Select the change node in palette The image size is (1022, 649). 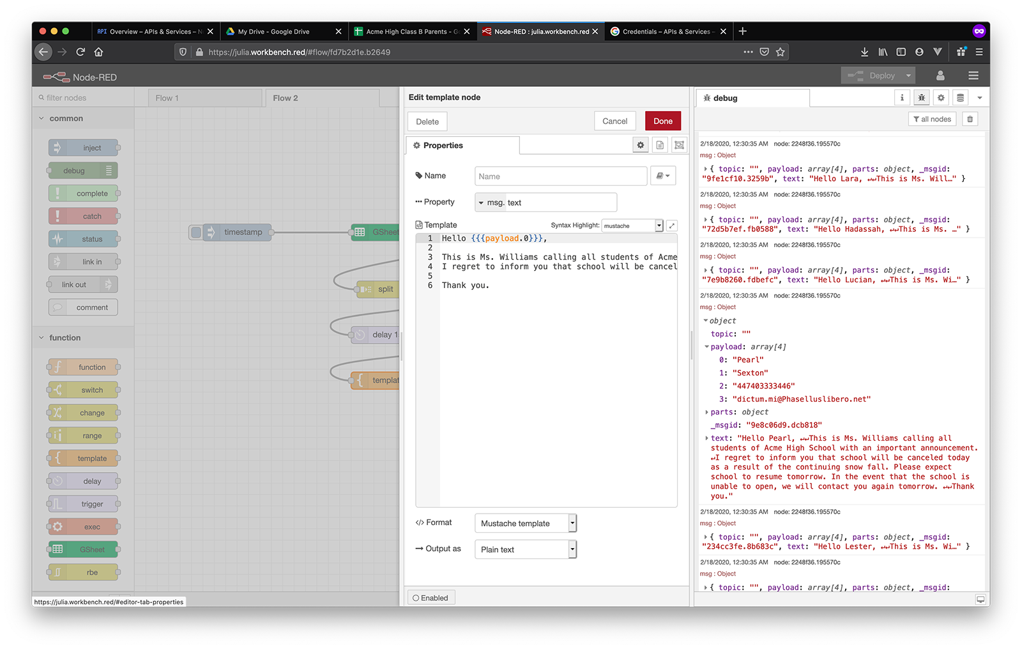click(x=84, y=413)
